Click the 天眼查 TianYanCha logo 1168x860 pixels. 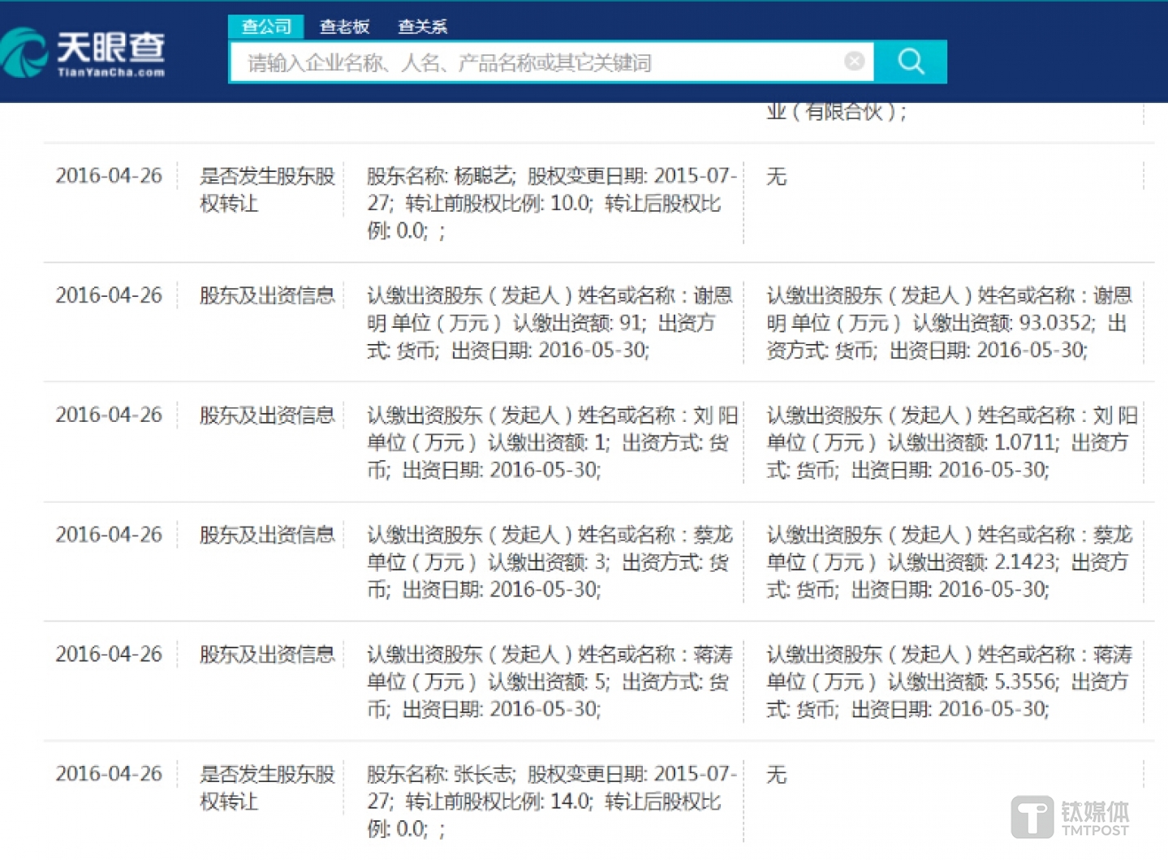pos(84,53)
